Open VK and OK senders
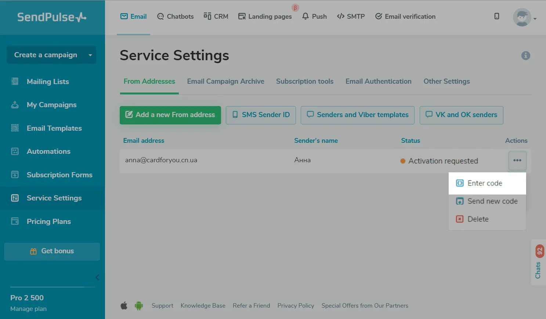The height and width of the screenshot is (319, 546). [x=461, y=115]
